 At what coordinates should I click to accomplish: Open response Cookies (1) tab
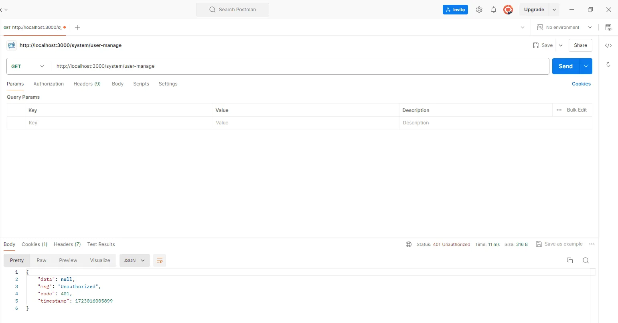pos(34,244)
